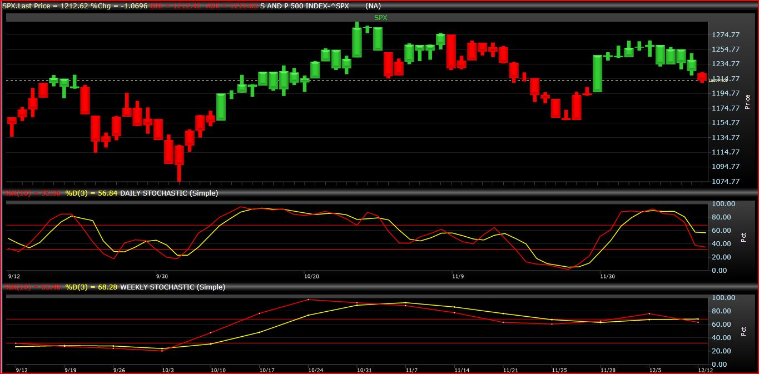Image resolution: width=759 pixels, height=374 pixels.
Task: Click 'Pct' label of weekly stochastic panel
Action: pyautogui.click(x=743, y=331)
